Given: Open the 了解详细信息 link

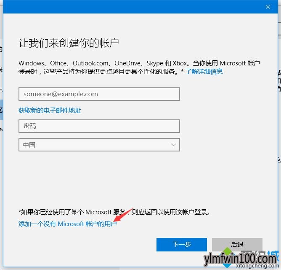Looking at the screenshot, I should [x=204, y=71].
